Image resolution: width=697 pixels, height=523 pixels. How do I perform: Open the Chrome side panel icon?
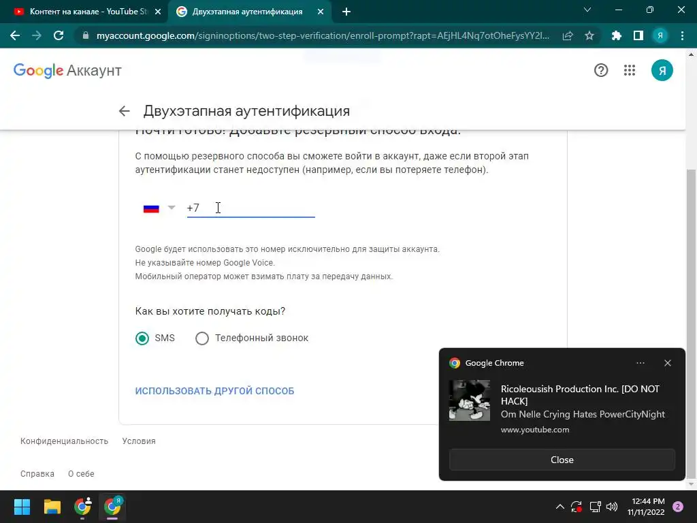click(638, 35)
